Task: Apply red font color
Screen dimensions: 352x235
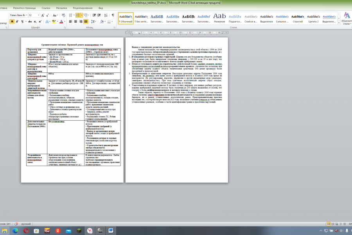Action: [61, 22]
